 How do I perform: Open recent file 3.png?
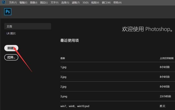[x=64, y=96]
